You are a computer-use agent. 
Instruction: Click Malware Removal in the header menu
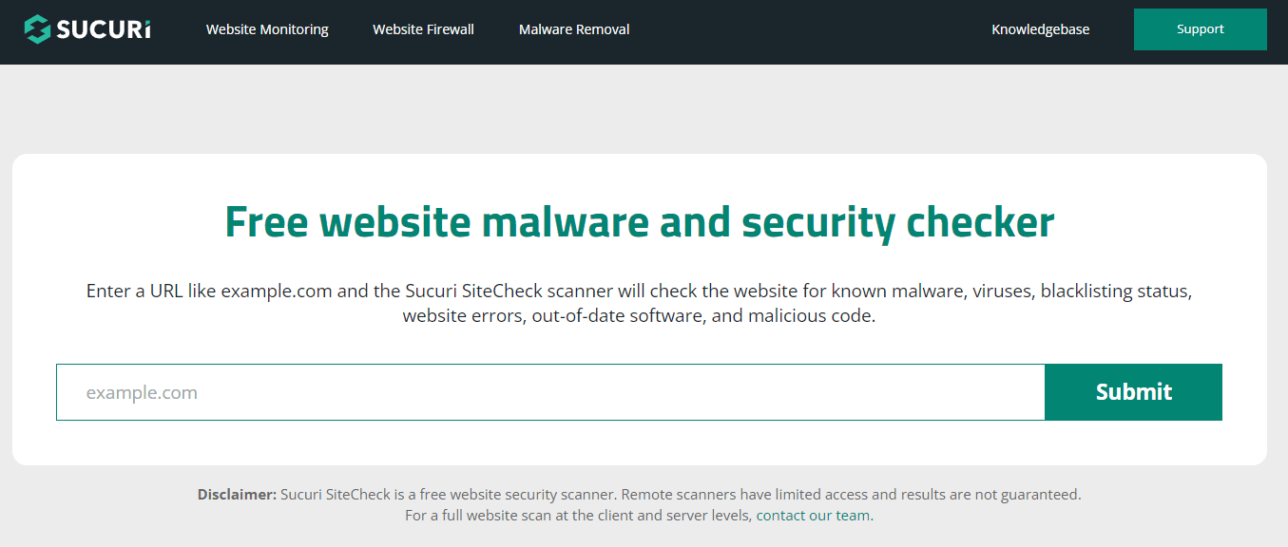point(573,29)
